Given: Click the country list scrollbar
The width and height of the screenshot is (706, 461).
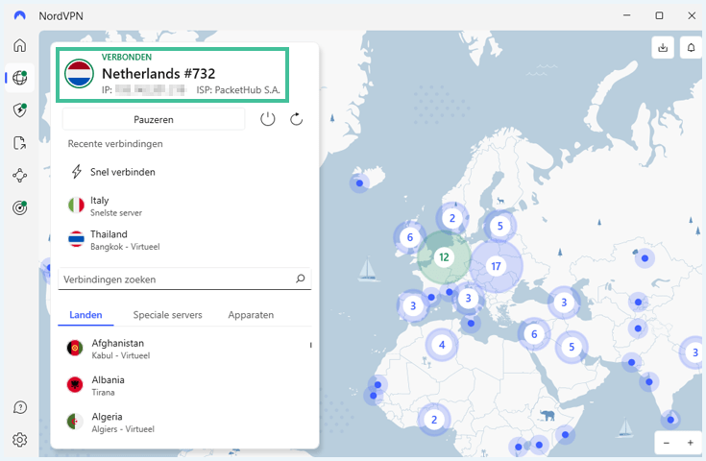Looking at the screenshot, I should pos(310,346).
